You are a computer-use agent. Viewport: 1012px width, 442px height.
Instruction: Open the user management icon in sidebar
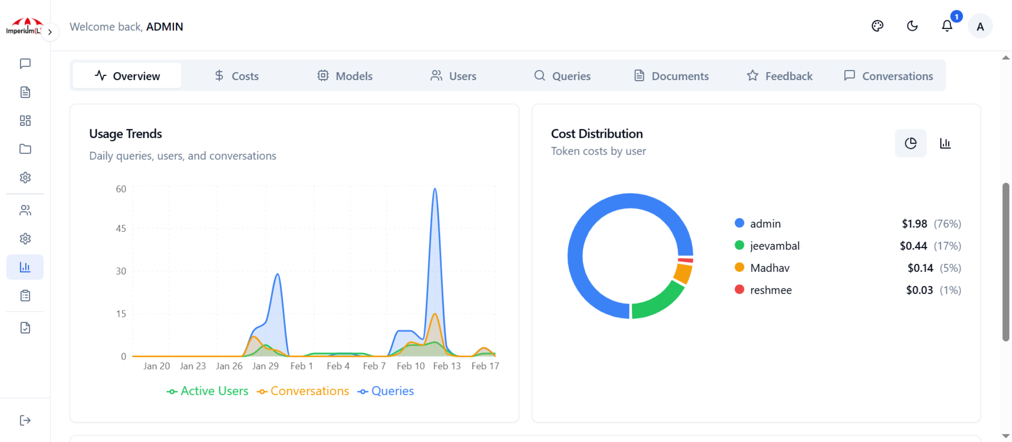point(25,210)
